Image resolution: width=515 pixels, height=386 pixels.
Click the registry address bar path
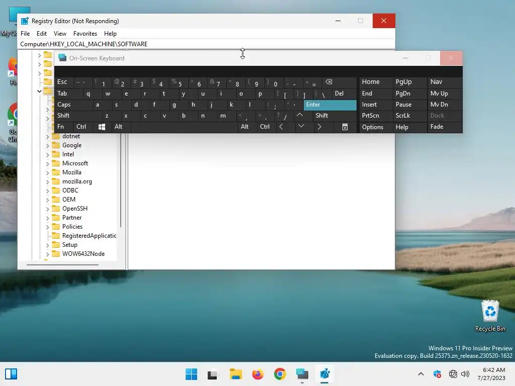[x=84, y=44]
